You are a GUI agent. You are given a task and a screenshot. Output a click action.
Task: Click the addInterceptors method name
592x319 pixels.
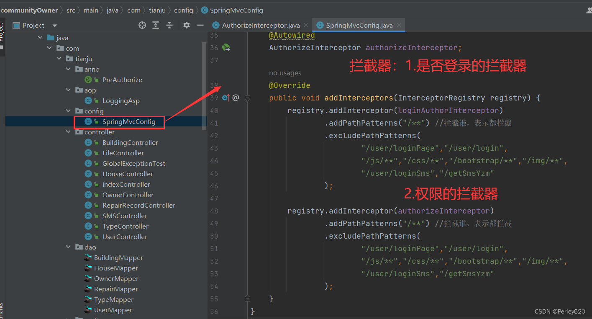tap(359, 98)
